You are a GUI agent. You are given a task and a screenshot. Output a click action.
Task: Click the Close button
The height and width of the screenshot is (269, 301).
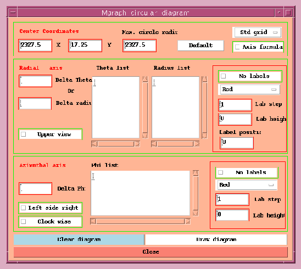(150, 252)
